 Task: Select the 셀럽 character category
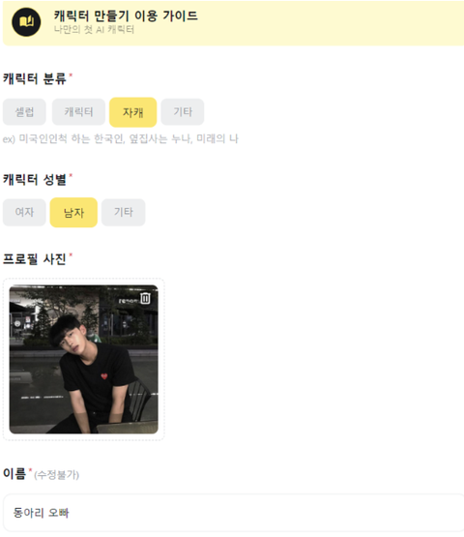[24, 112]
